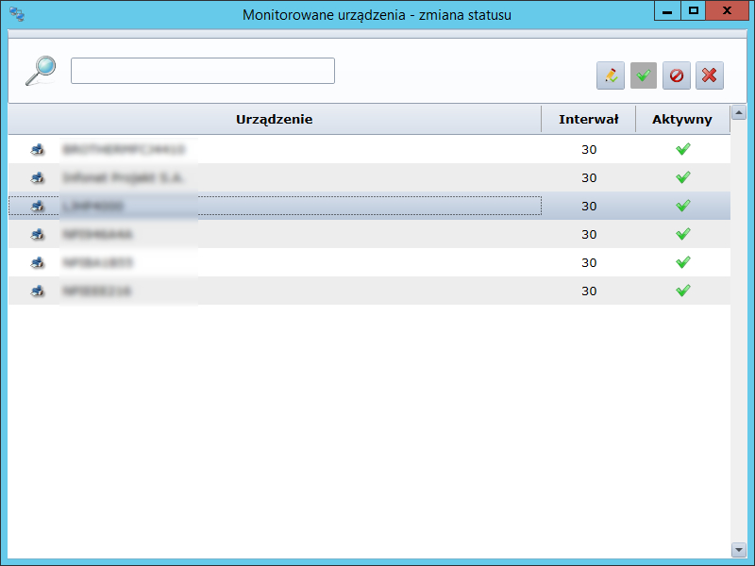
Task: Toggle the Aktywny checkmark for Infonet Projekt S.A.
Action: 683,177
